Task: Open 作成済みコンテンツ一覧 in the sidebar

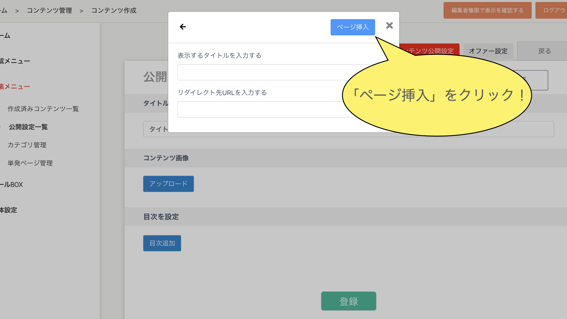Action: pyautogui.click(x=43, y=109)
